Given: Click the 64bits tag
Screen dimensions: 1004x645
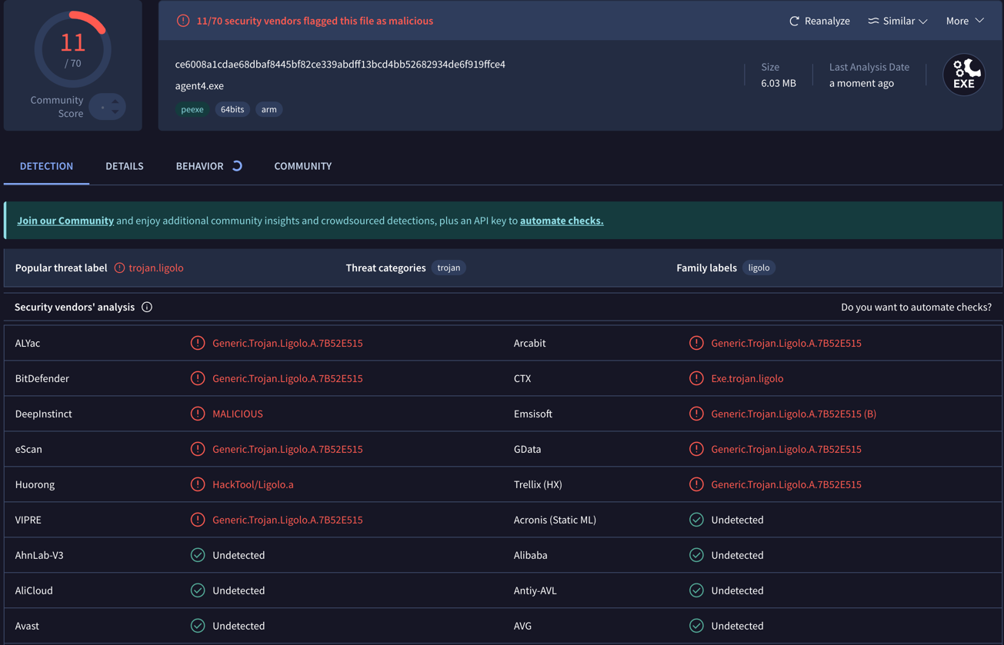Looking at the screenshot, I should pos(232,109).
